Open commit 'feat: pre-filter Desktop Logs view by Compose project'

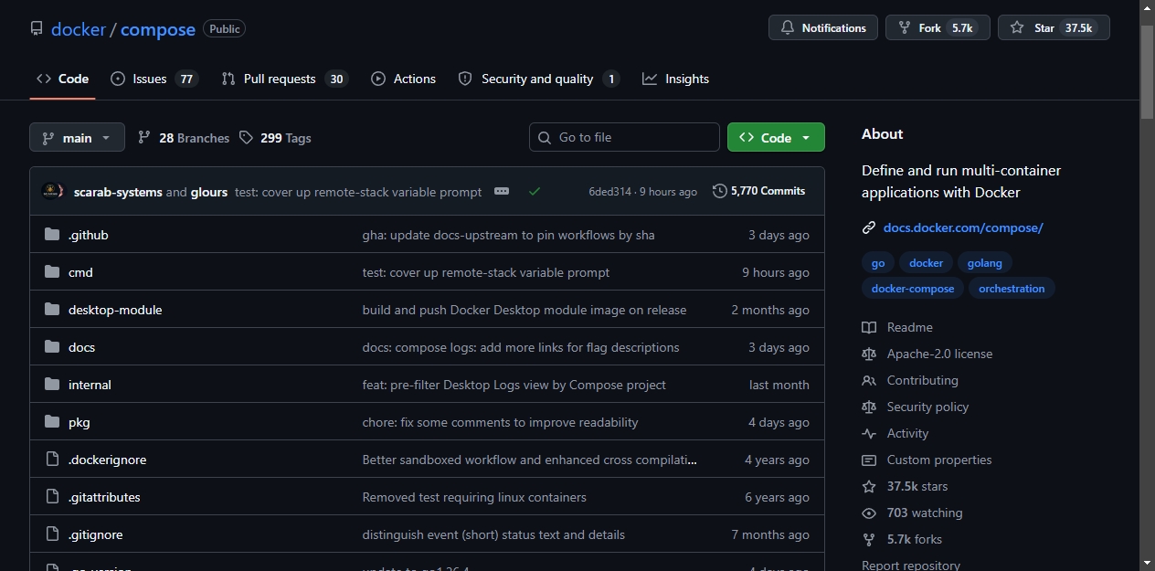(514, 385)
